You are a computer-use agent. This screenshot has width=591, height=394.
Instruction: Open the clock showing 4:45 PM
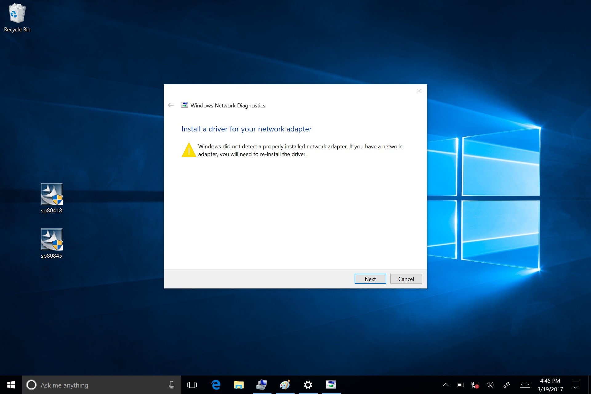pos(550,385)
